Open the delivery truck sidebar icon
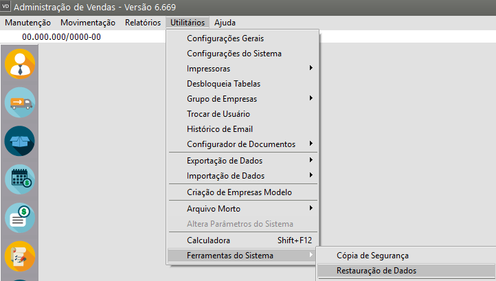 click(19, 103)
